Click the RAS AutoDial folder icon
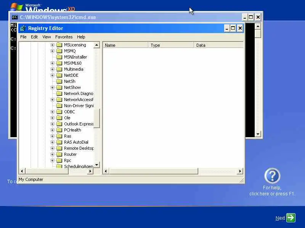The image size is (305, 228). pyautogui.click(x=59, y=142)
